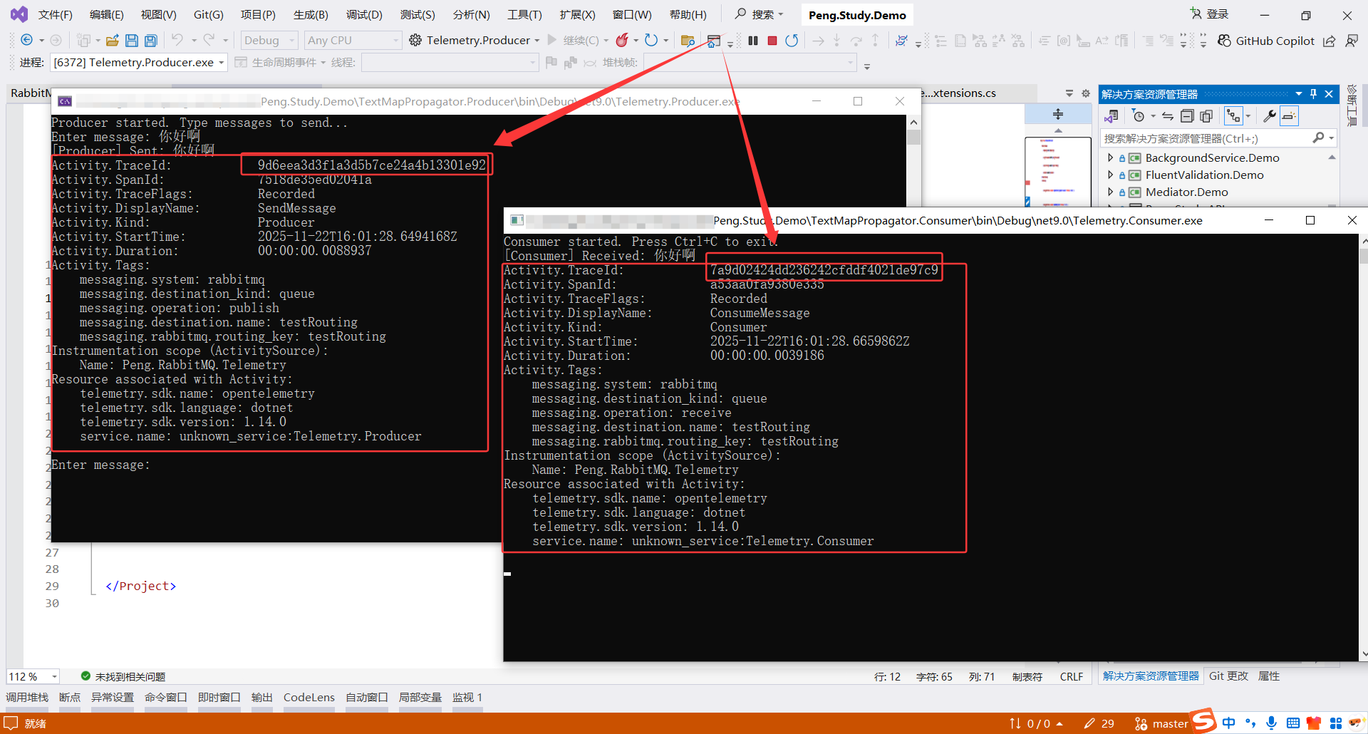
Task: Toggle Preview Selected Items in Solution Explorer
Action: (x=1289, y=116)
